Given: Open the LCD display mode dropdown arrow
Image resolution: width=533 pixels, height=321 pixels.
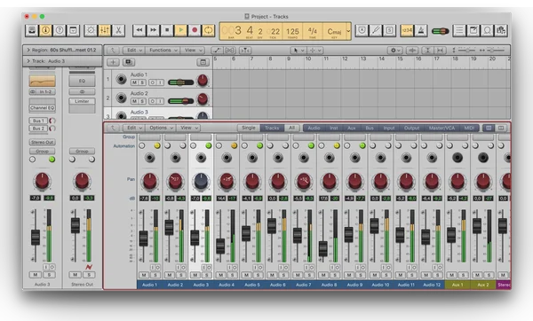Looking at the screenshot, I should pos(348,31).
